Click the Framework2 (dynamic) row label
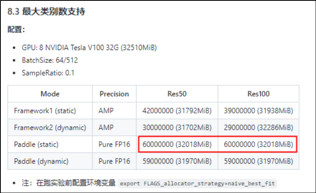316x193 pixels. [x=50, y=127]
